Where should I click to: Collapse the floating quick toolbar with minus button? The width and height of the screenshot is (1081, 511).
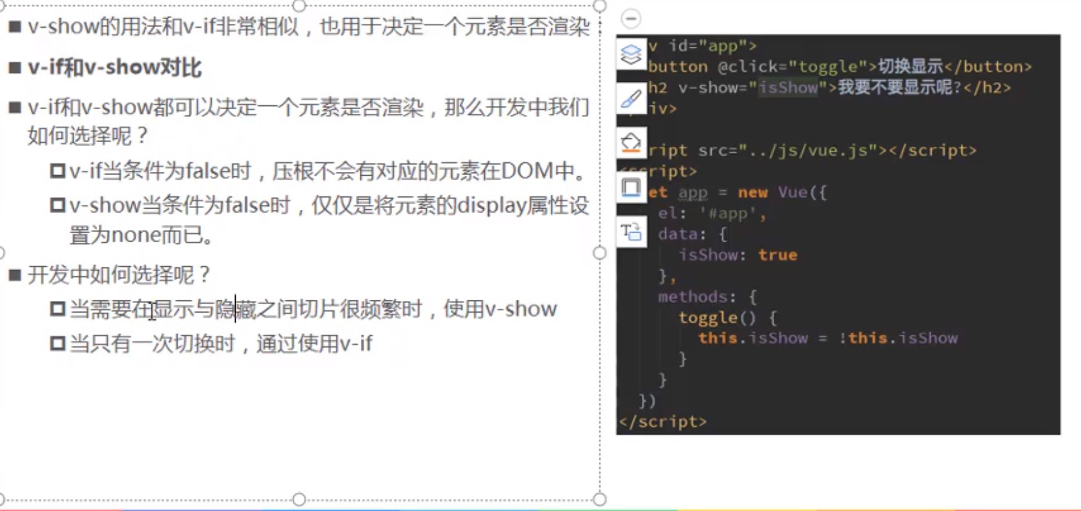tap(631, 19)
